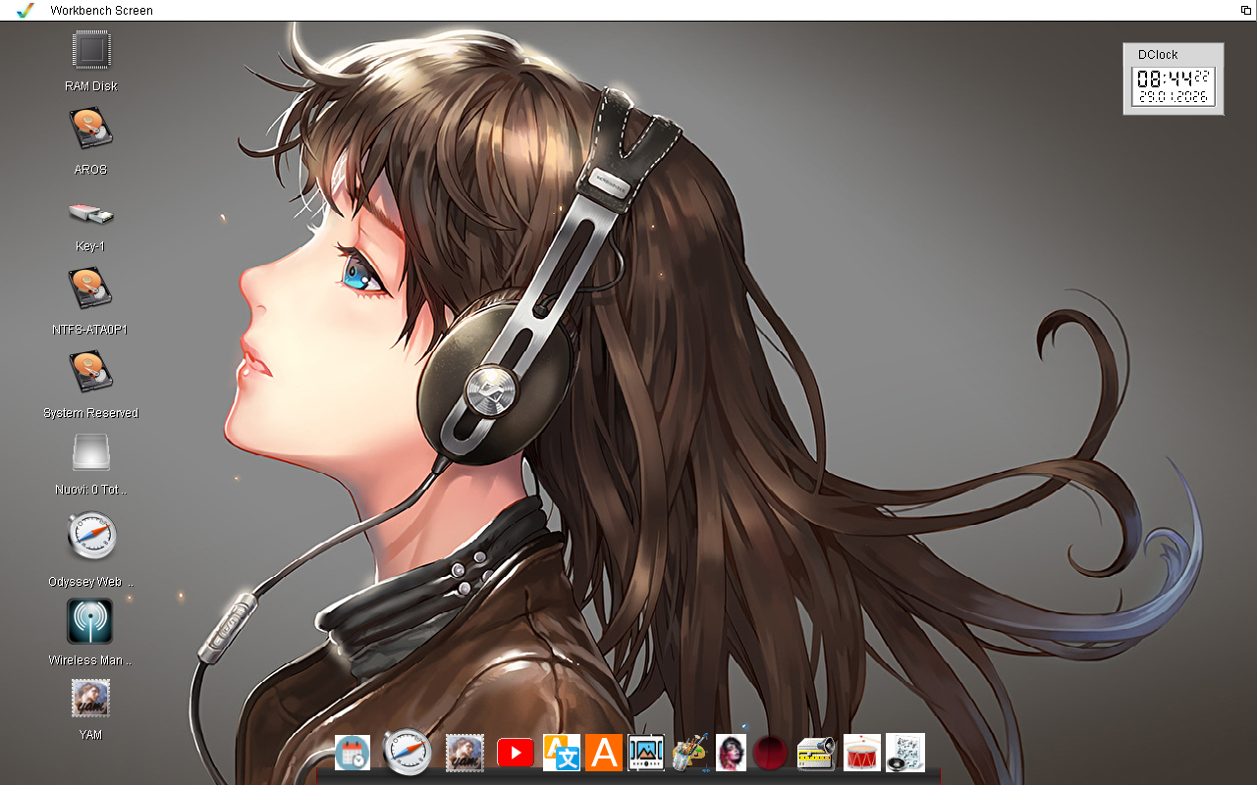
Task: Select the Key-1 USB drive icon
Action: click(91, 212)
